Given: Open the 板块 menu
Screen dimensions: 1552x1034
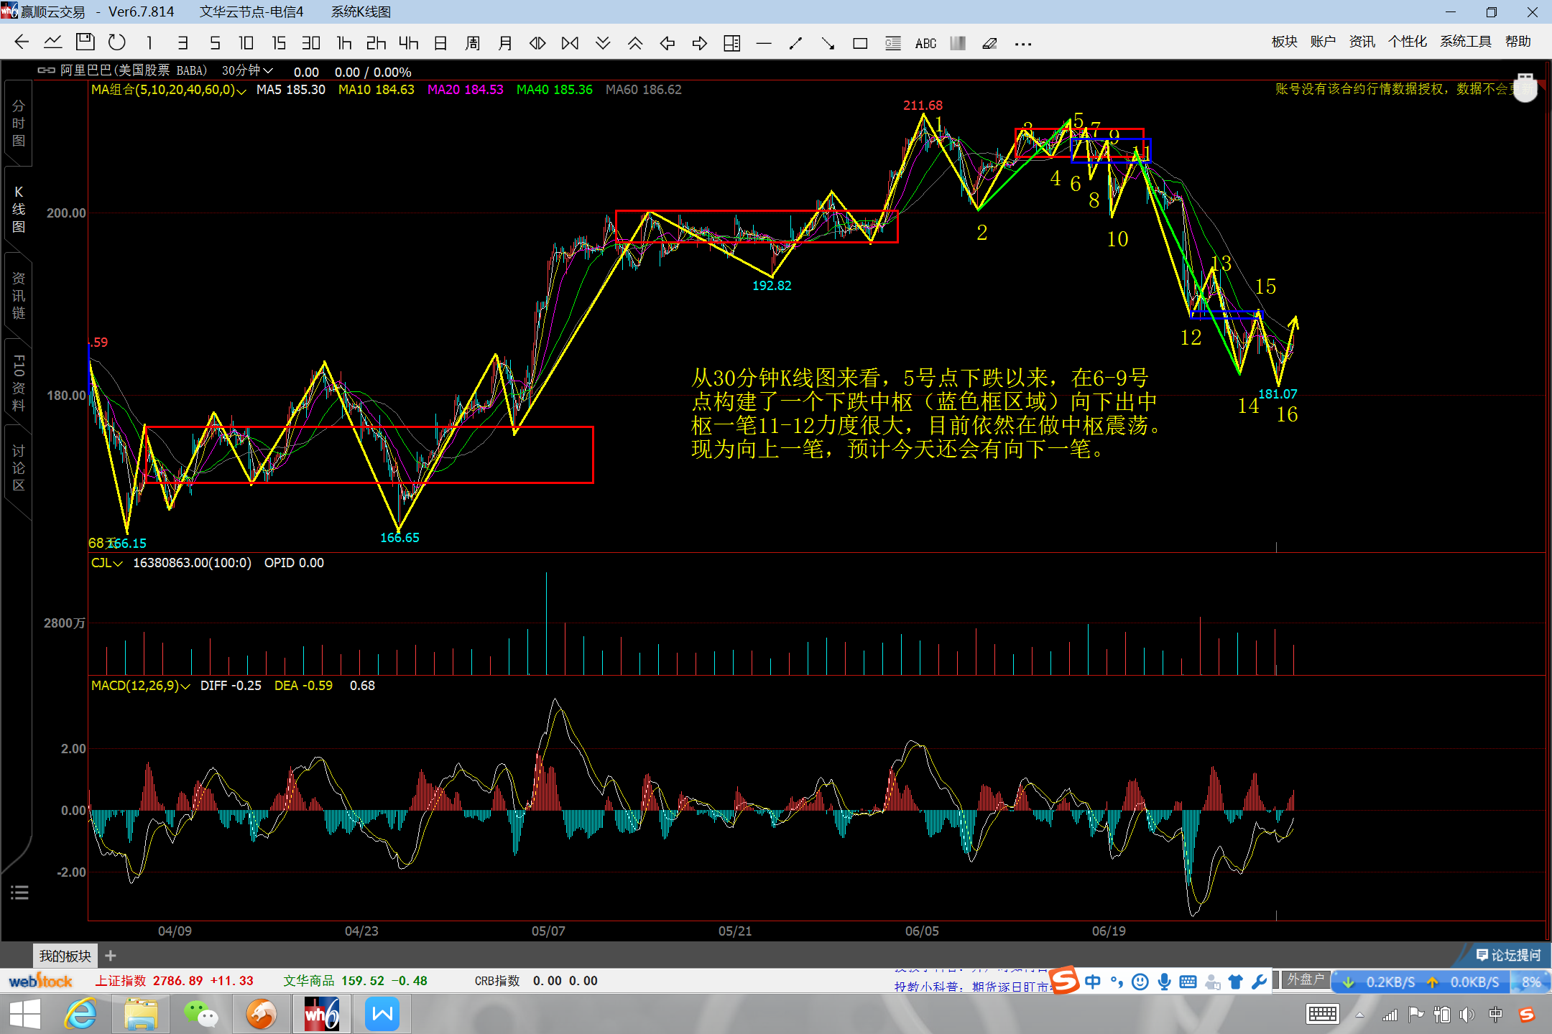Looking at the screenshot, I should [1284, 42].
